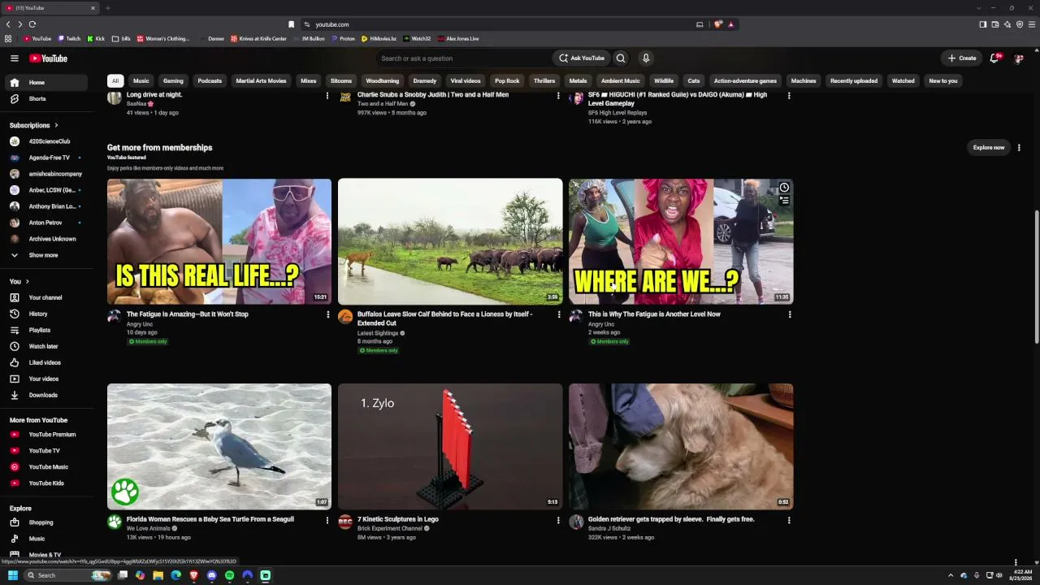1040x585 pixels.
Task: Expand Show more under Subscriptions
Action: click(x=44, y=255)
